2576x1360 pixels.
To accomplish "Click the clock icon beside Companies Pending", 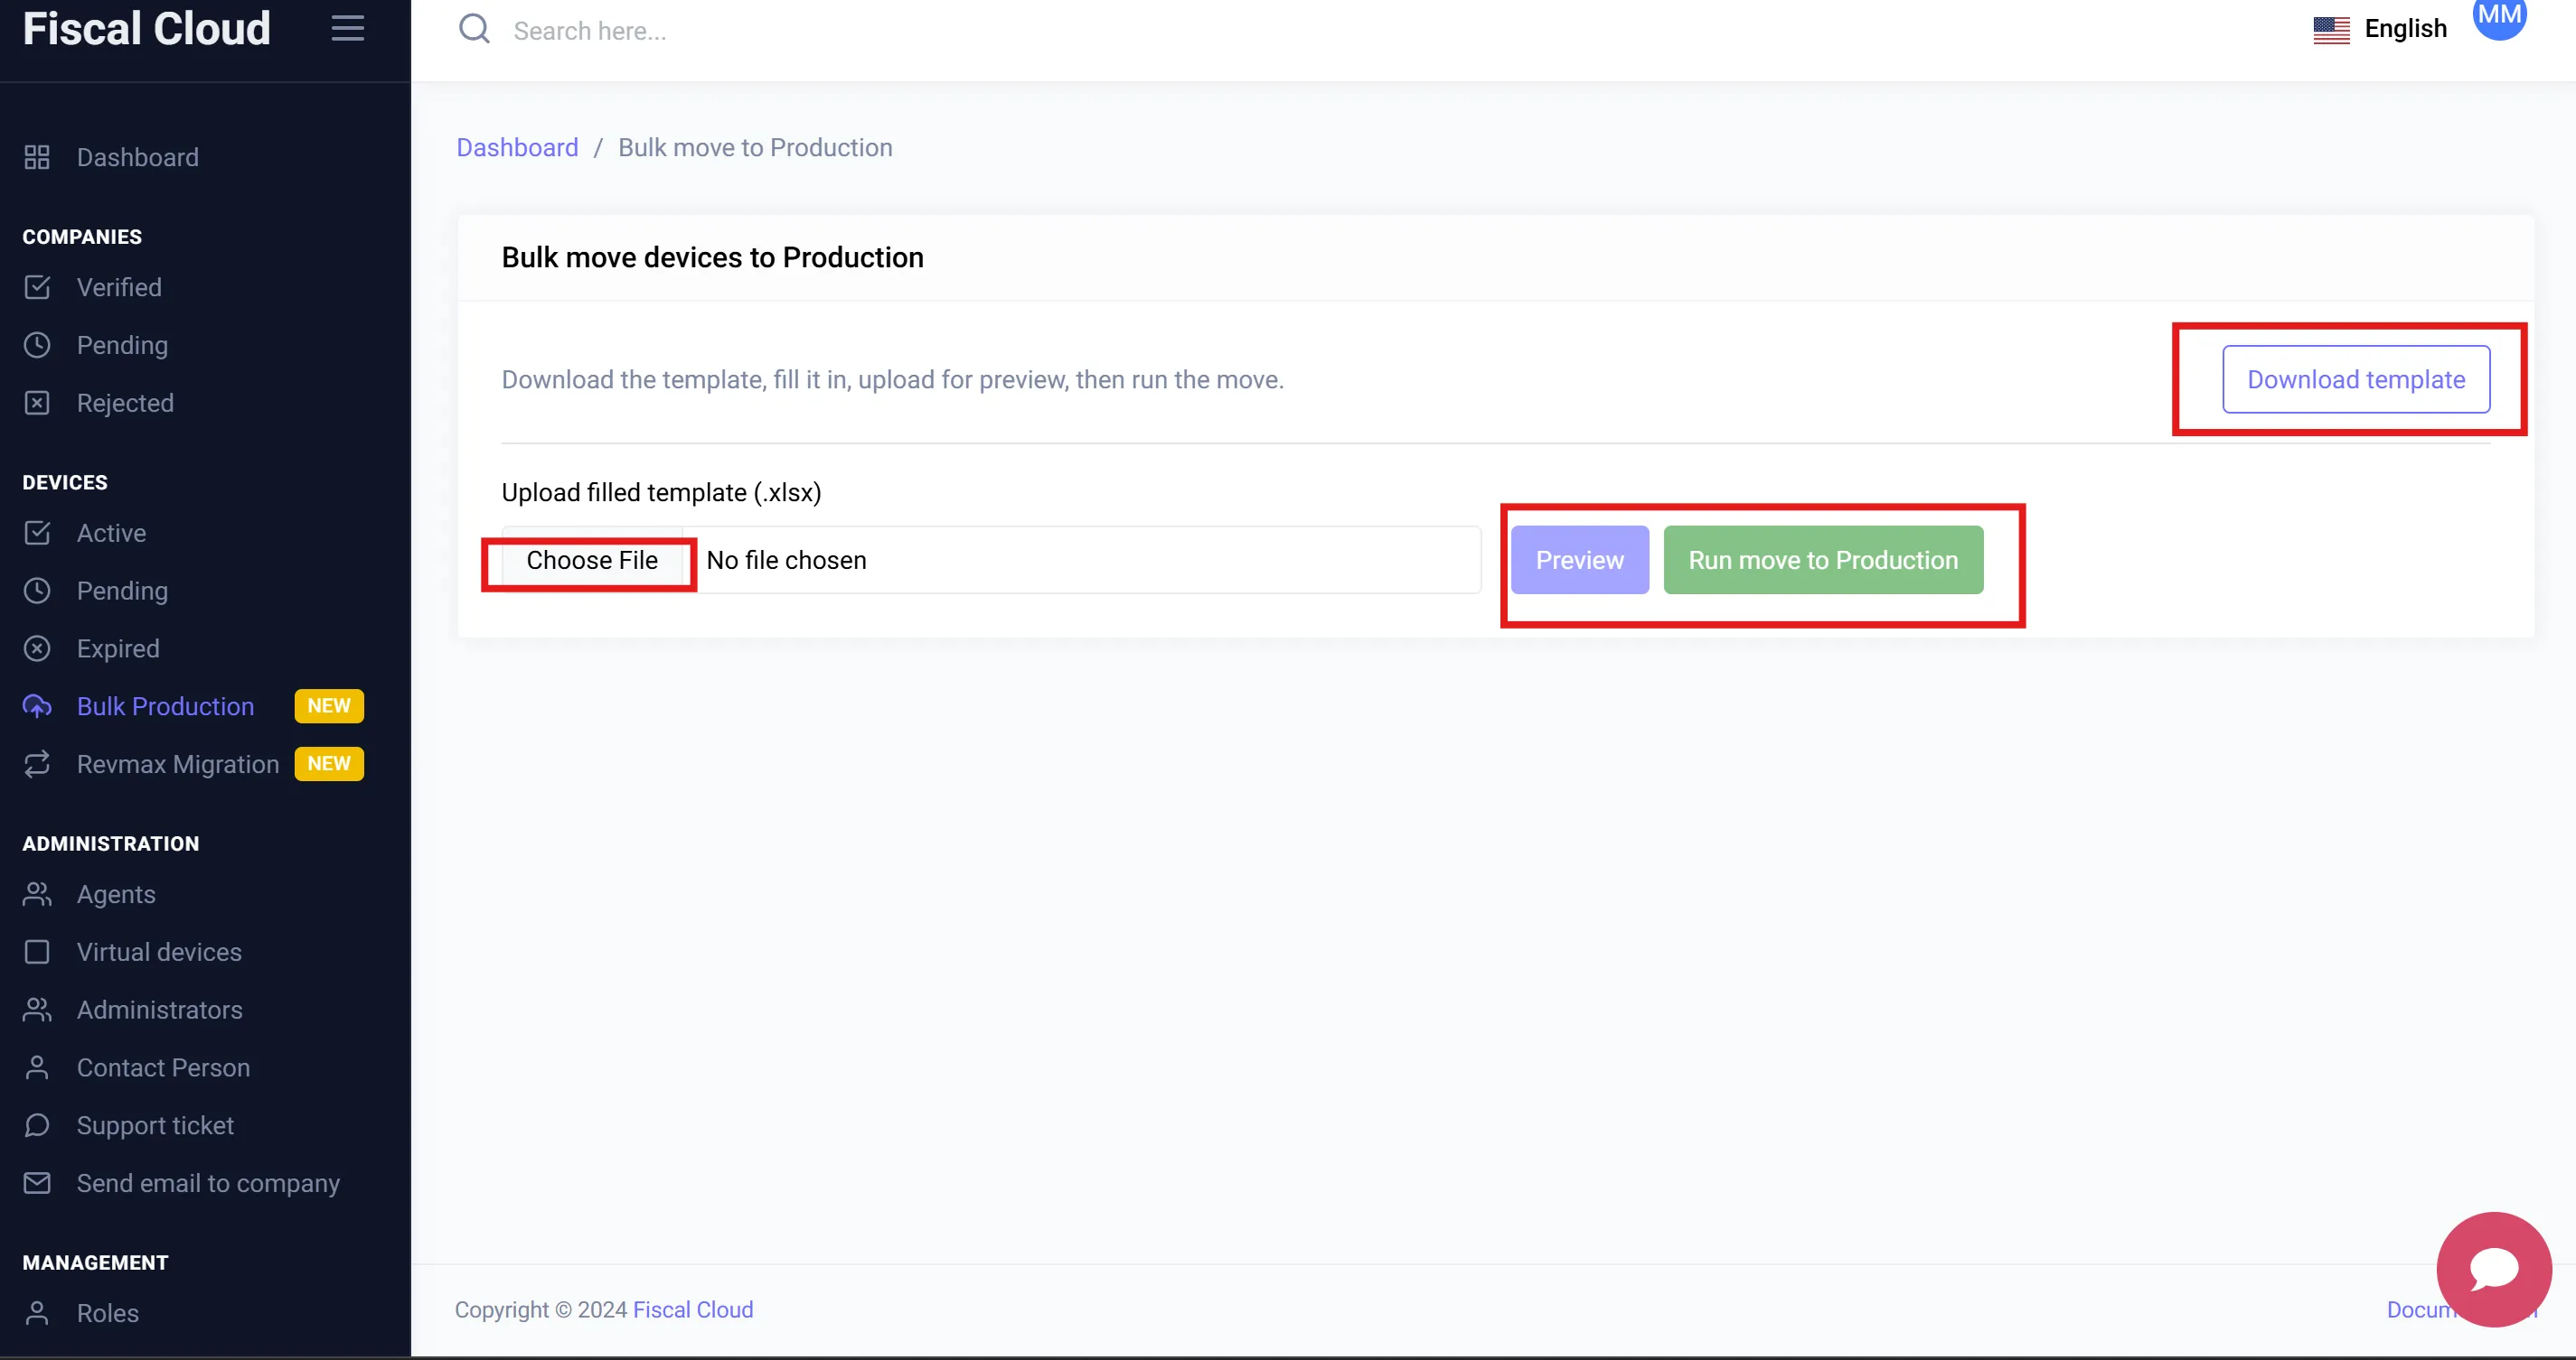I will [x=37, y=345].
